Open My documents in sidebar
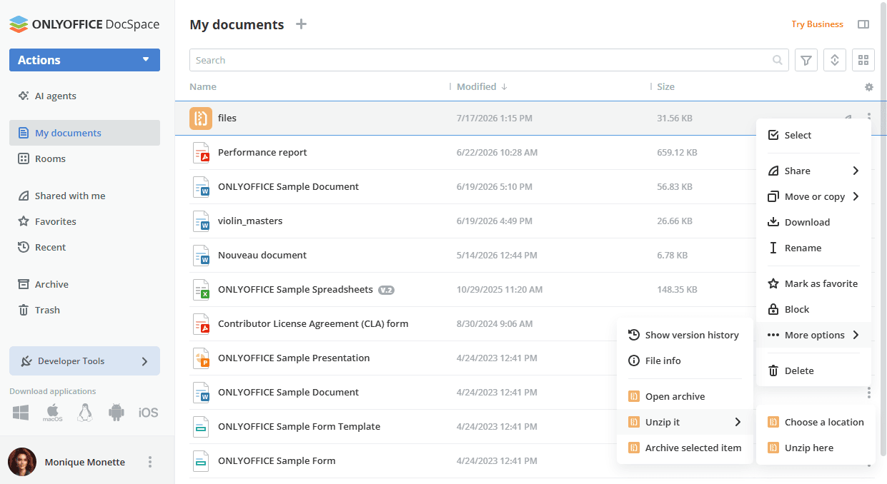This screenshot has height=484, width=887. [84, 133]
